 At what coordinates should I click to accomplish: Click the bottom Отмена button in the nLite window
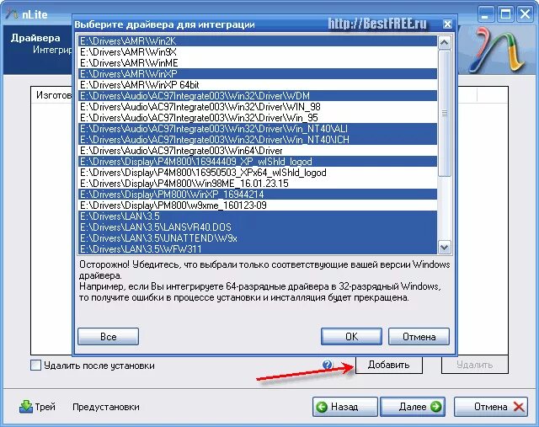490,407
